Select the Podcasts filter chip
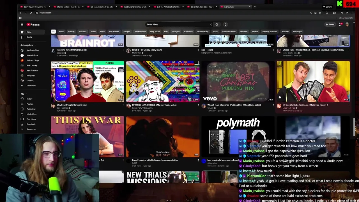This screenshot has height=202, width=359. (x=83, y=31)
